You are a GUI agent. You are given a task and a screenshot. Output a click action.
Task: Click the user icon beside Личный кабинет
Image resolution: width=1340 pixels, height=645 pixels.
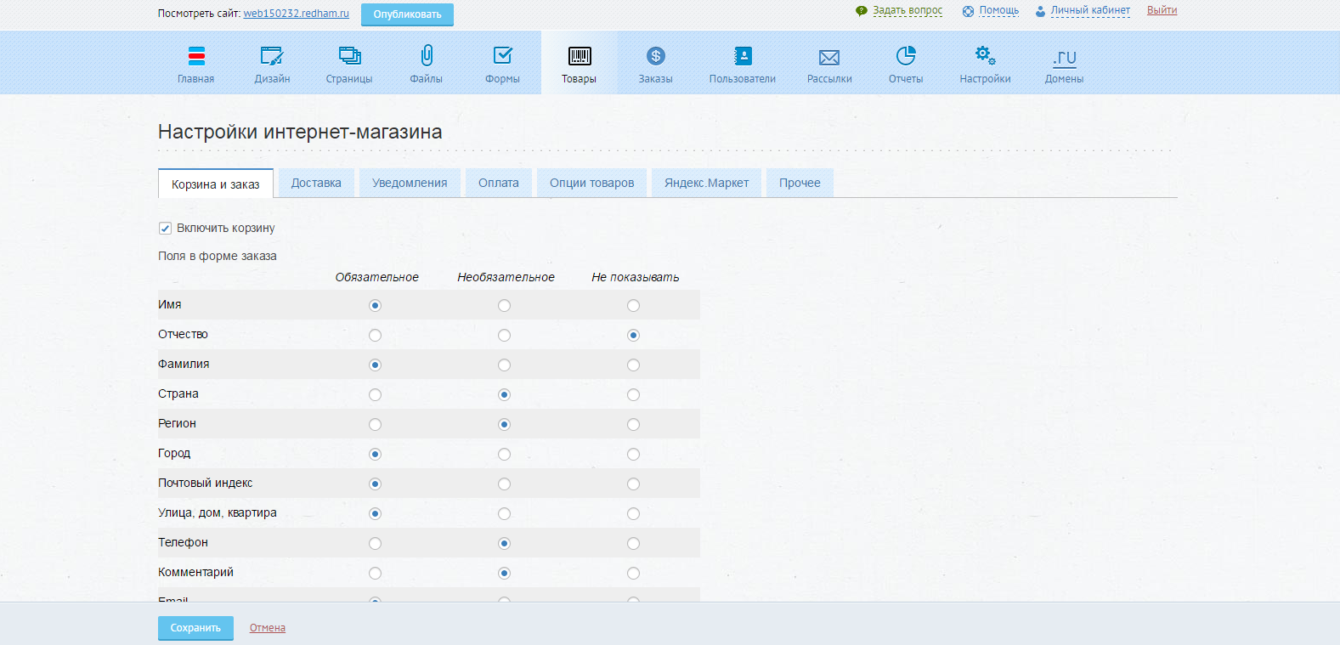pos(1040,11)
